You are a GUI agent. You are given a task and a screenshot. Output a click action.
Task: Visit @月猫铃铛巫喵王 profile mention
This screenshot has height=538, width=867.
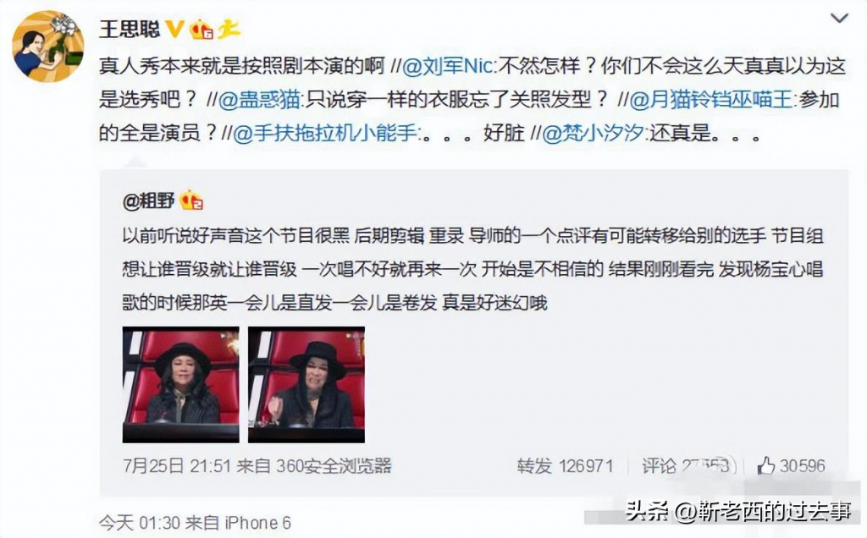coord(711,100)
